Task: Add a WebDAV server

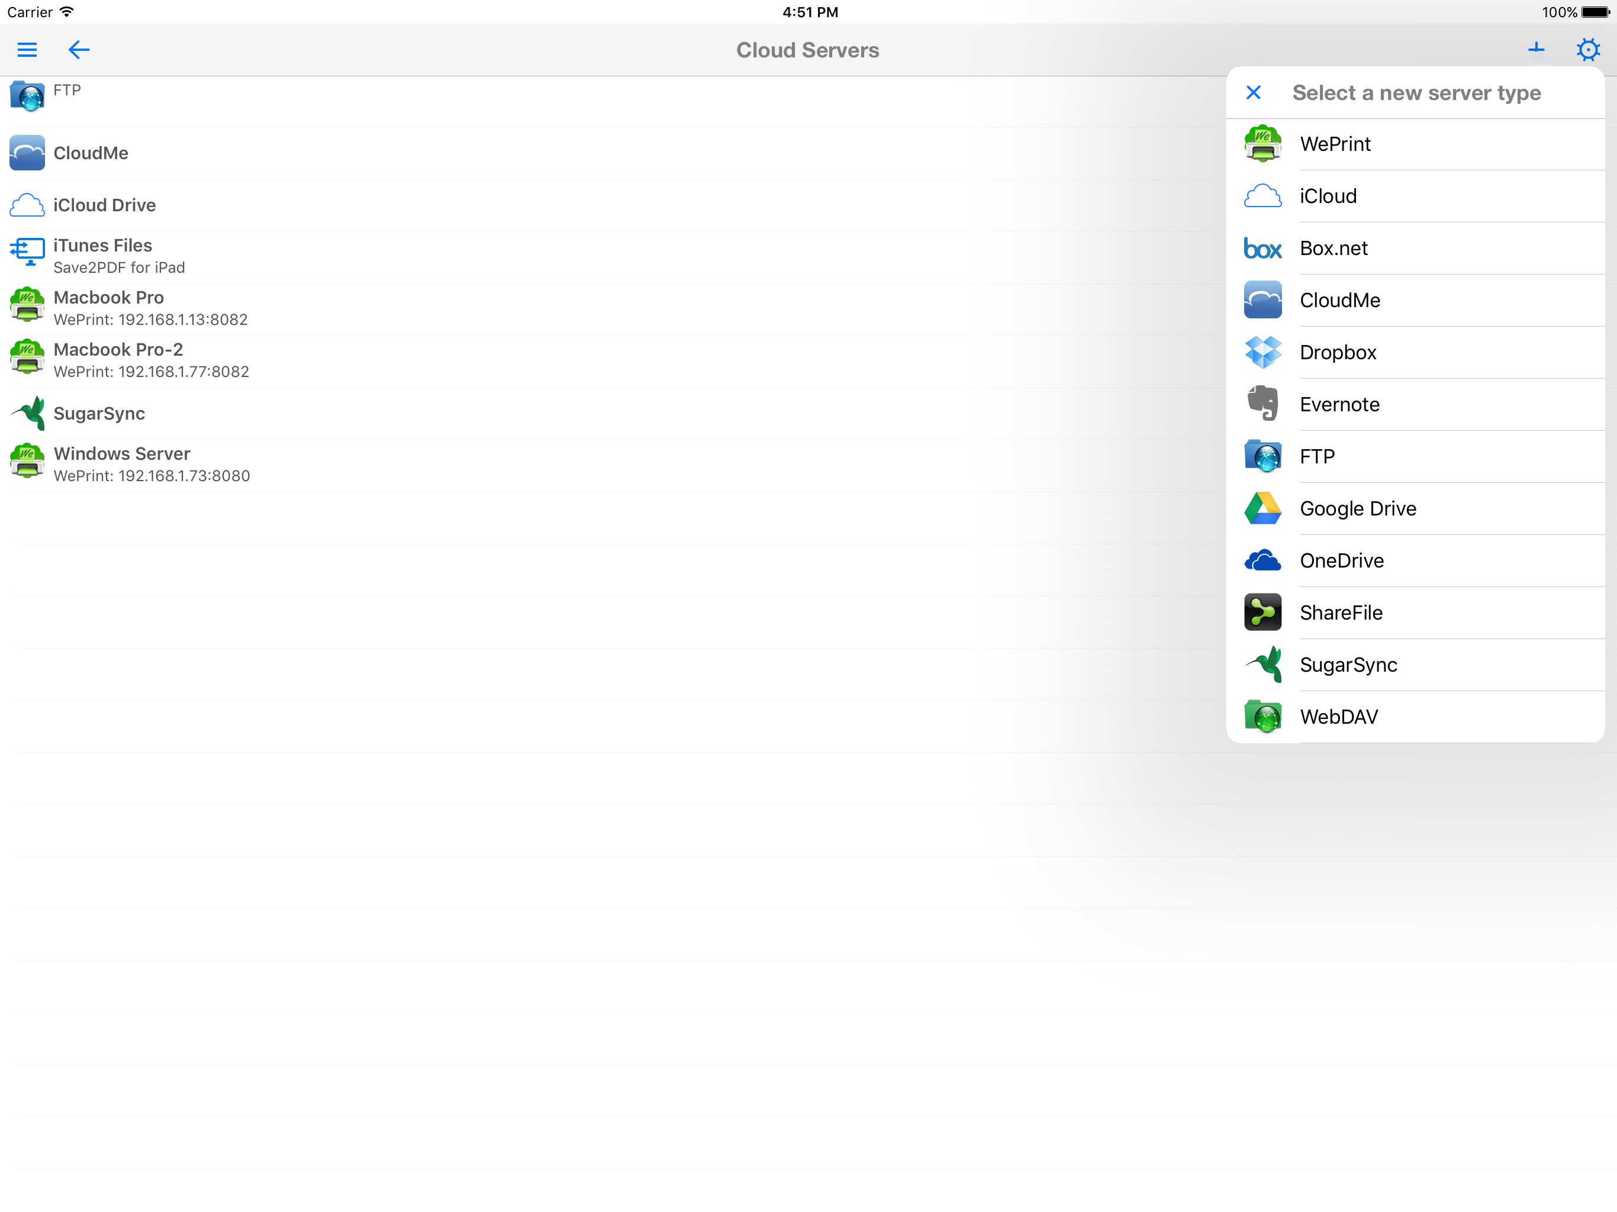Action: [x=1338, y=717]
